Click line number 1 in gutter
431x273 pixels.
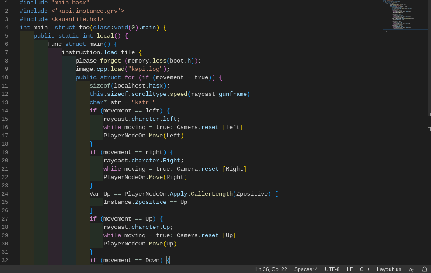[7, 3]
